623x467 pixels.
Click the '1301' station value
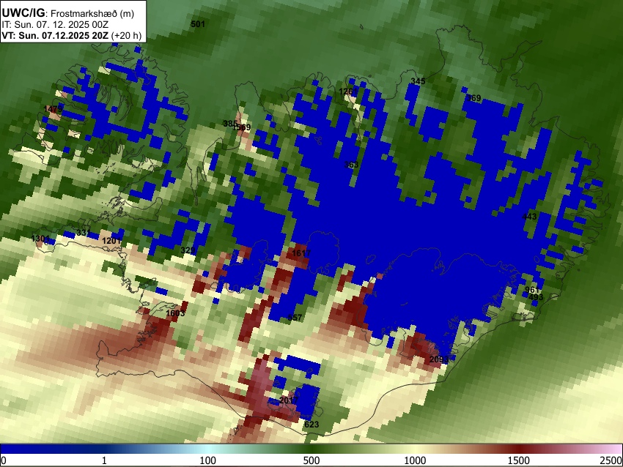pyautogui.click(x=40, y=239)
